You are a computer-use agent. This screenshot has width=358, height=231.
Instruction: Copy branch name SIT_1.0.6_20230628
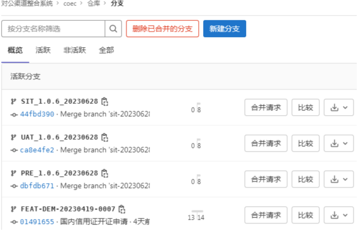point(105,101)
